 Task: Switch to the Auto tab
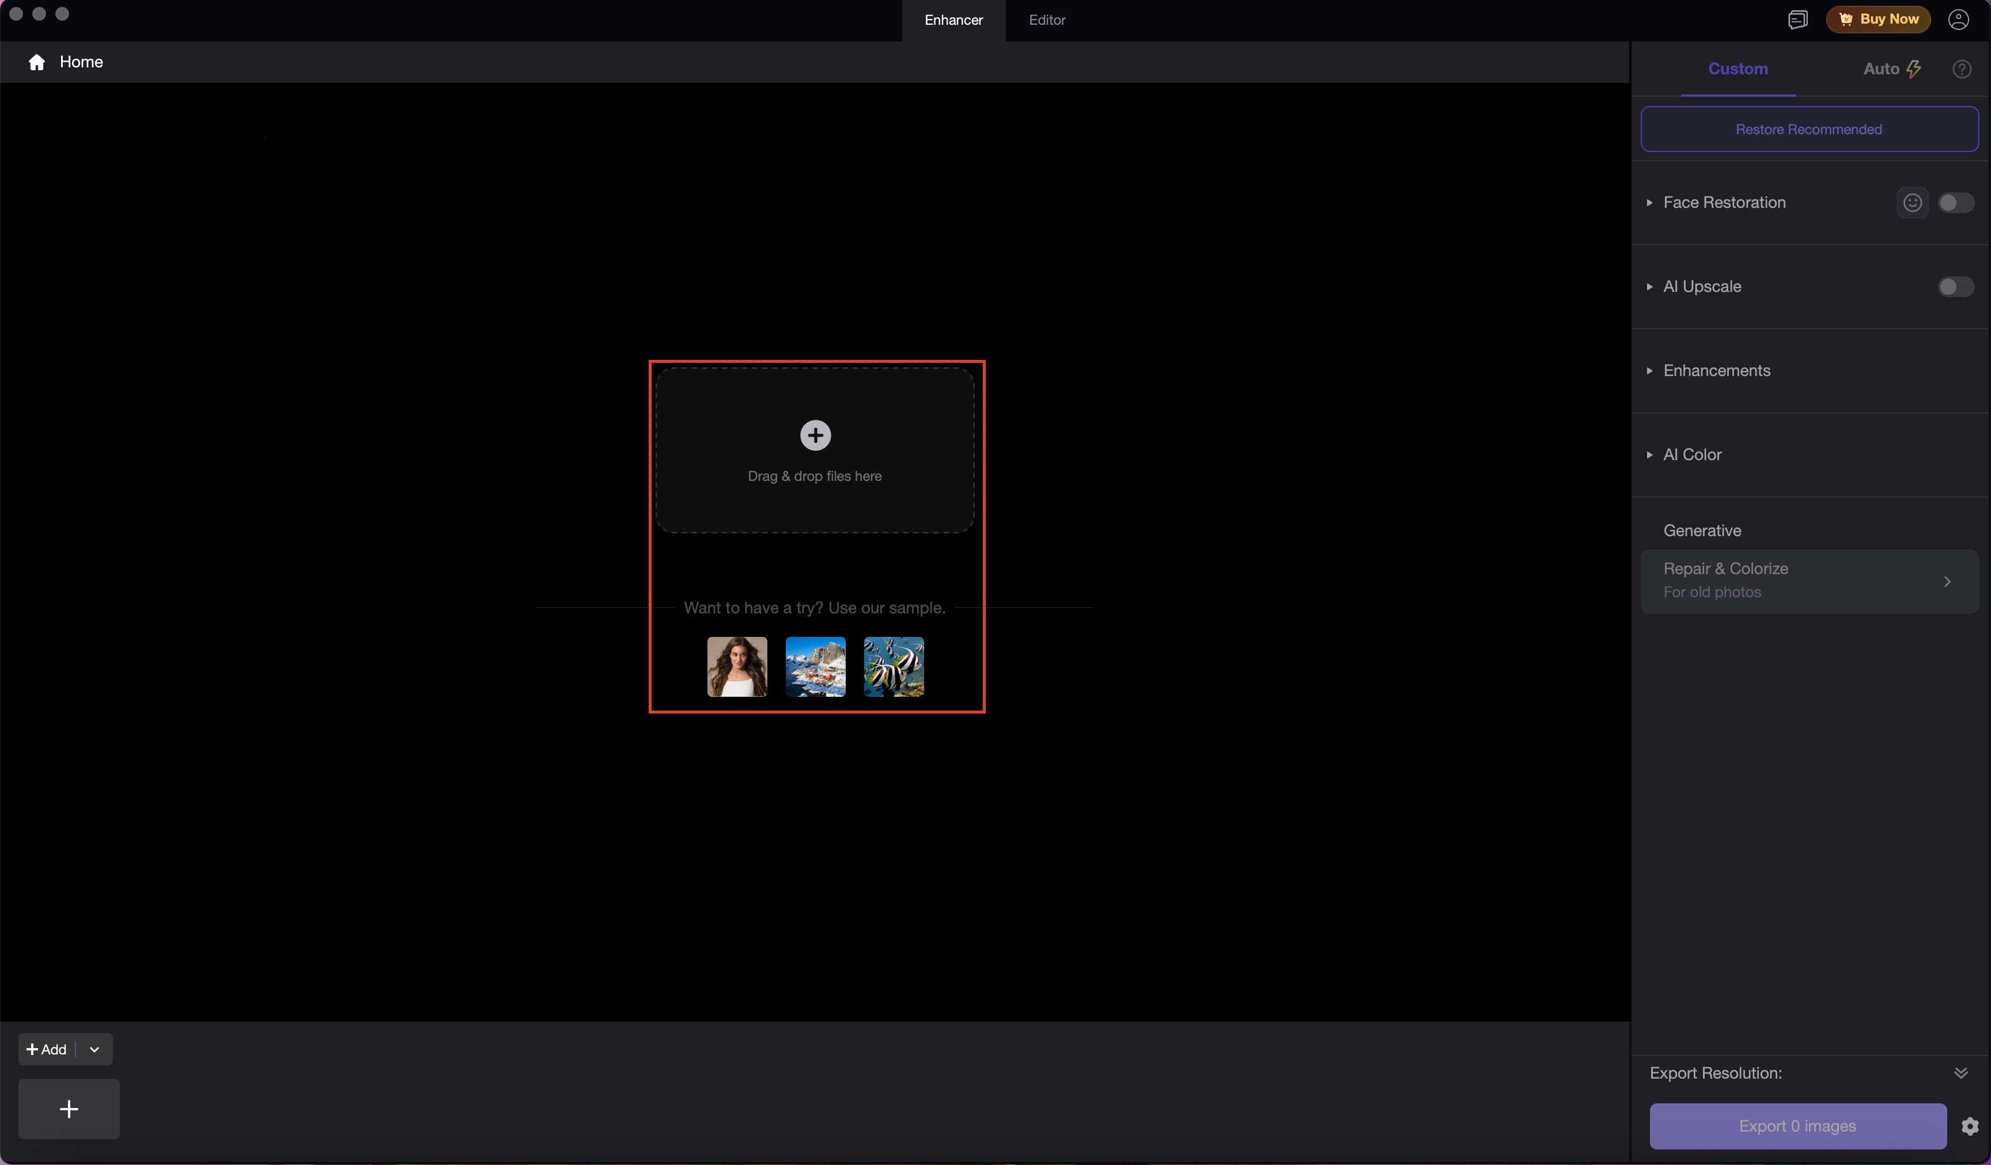[1891, 70]
